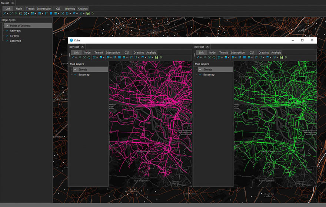
Task: Switch to the Drawing tab in green-map pane
Action: pyautogui.click(x=263, y=53)
